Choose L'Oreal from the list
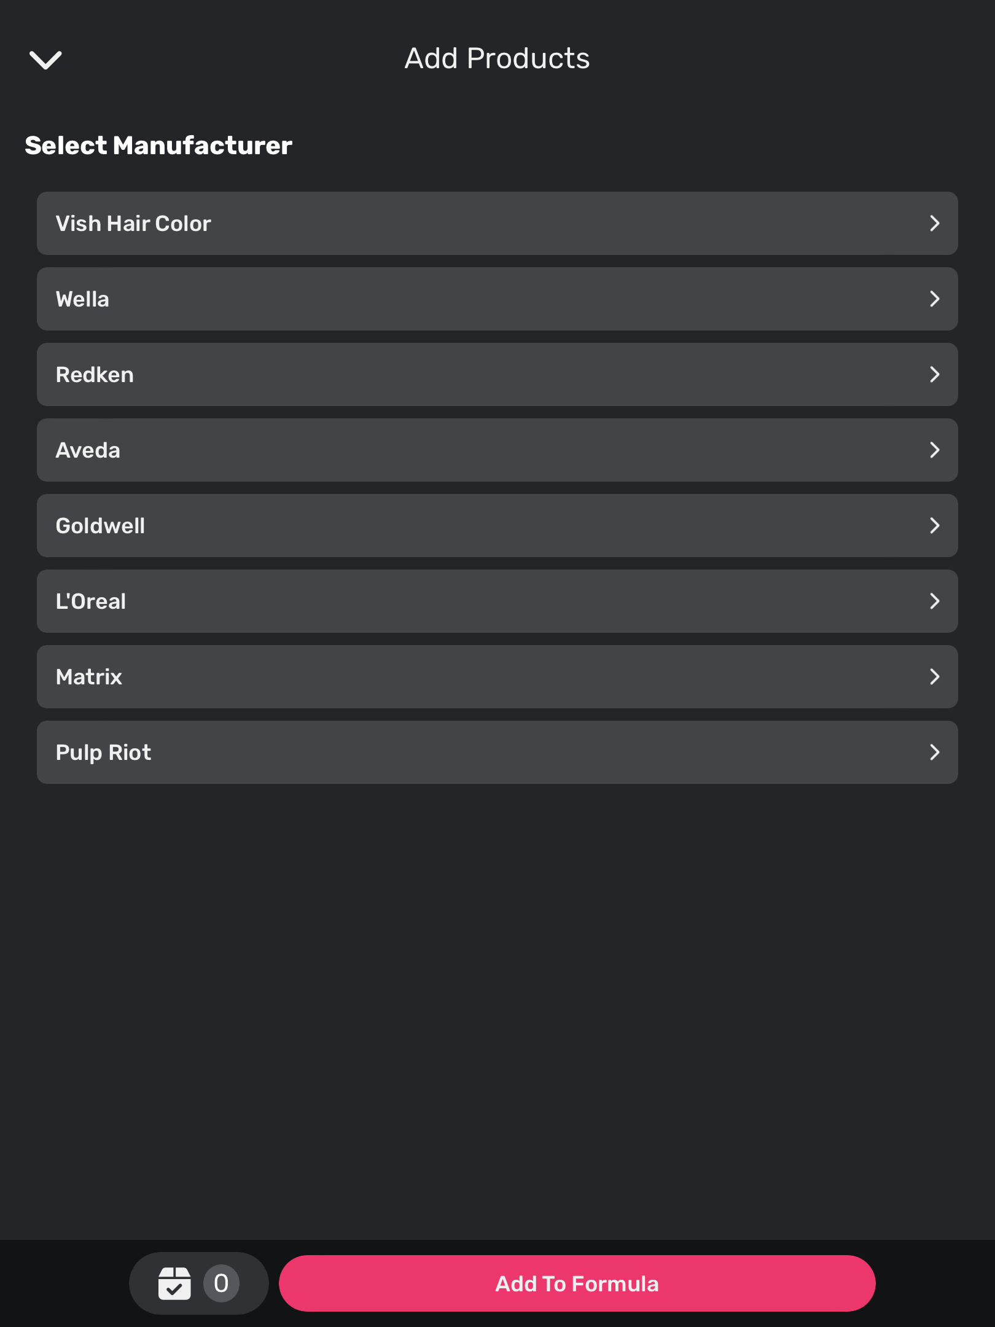The height and width of the screenshot is (1327, 995). [x=91, y=601]
